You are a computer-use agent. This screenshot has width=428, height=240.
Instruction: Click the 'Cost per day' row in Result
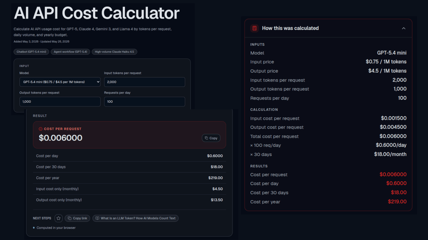[129, 156]
